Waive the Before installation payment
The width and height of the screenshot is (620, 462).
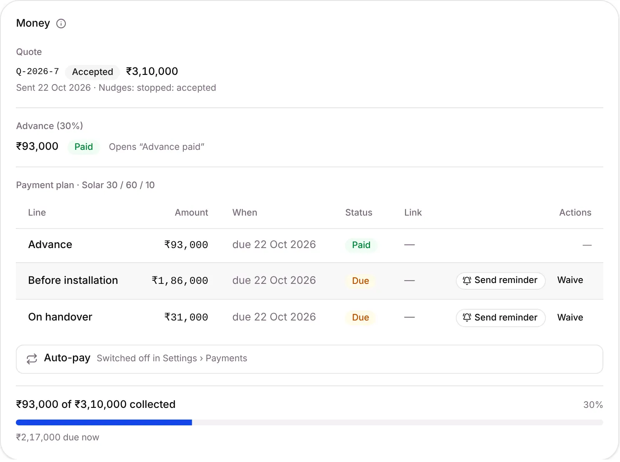(x=570, y=280)
